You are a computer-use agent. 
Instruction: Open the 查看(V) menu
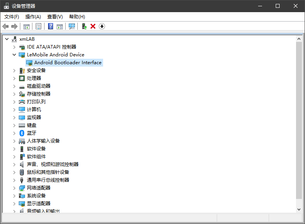(55, 17)
